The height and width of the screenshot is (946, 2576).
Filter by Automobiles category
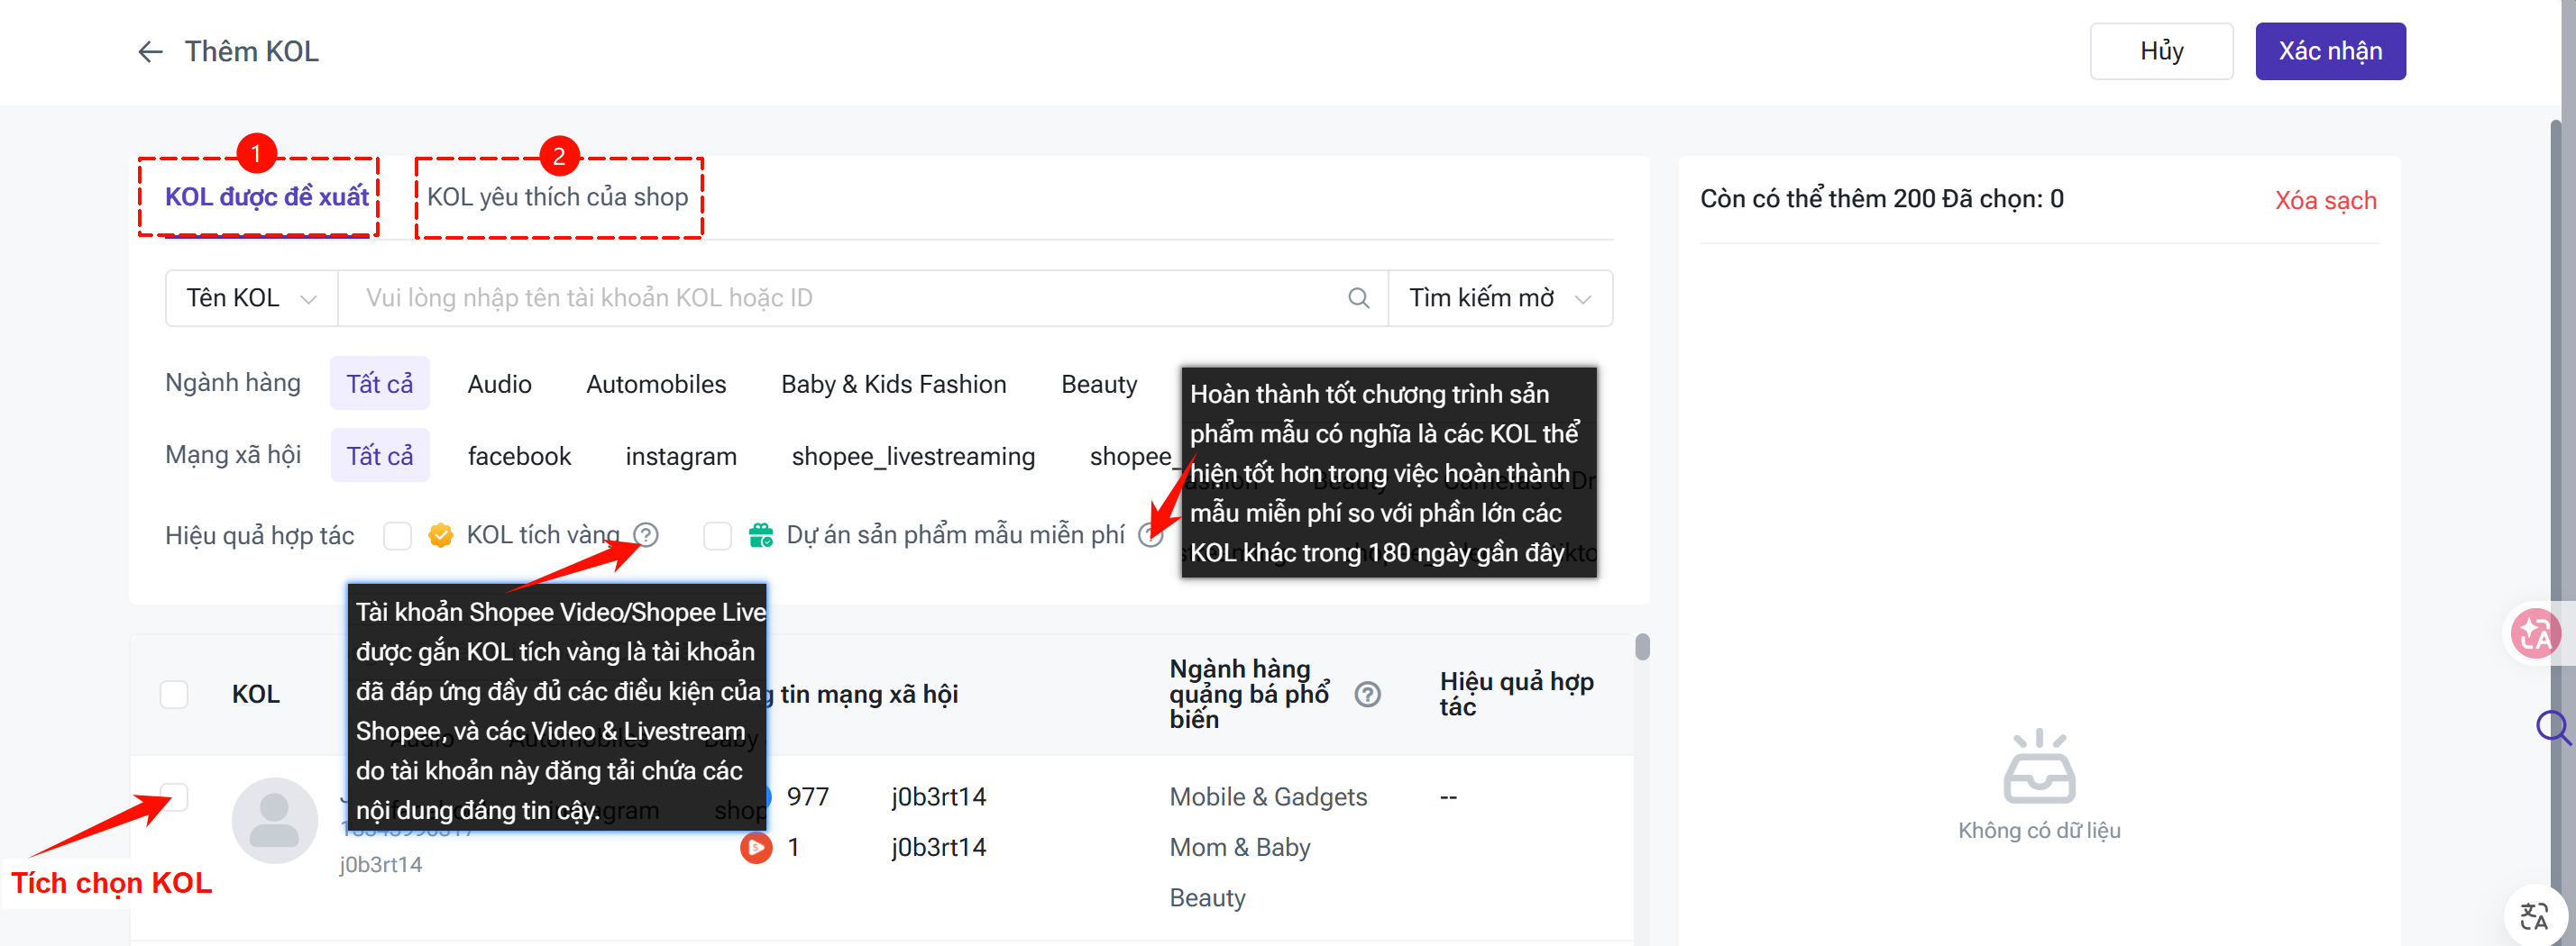(656, 385)
